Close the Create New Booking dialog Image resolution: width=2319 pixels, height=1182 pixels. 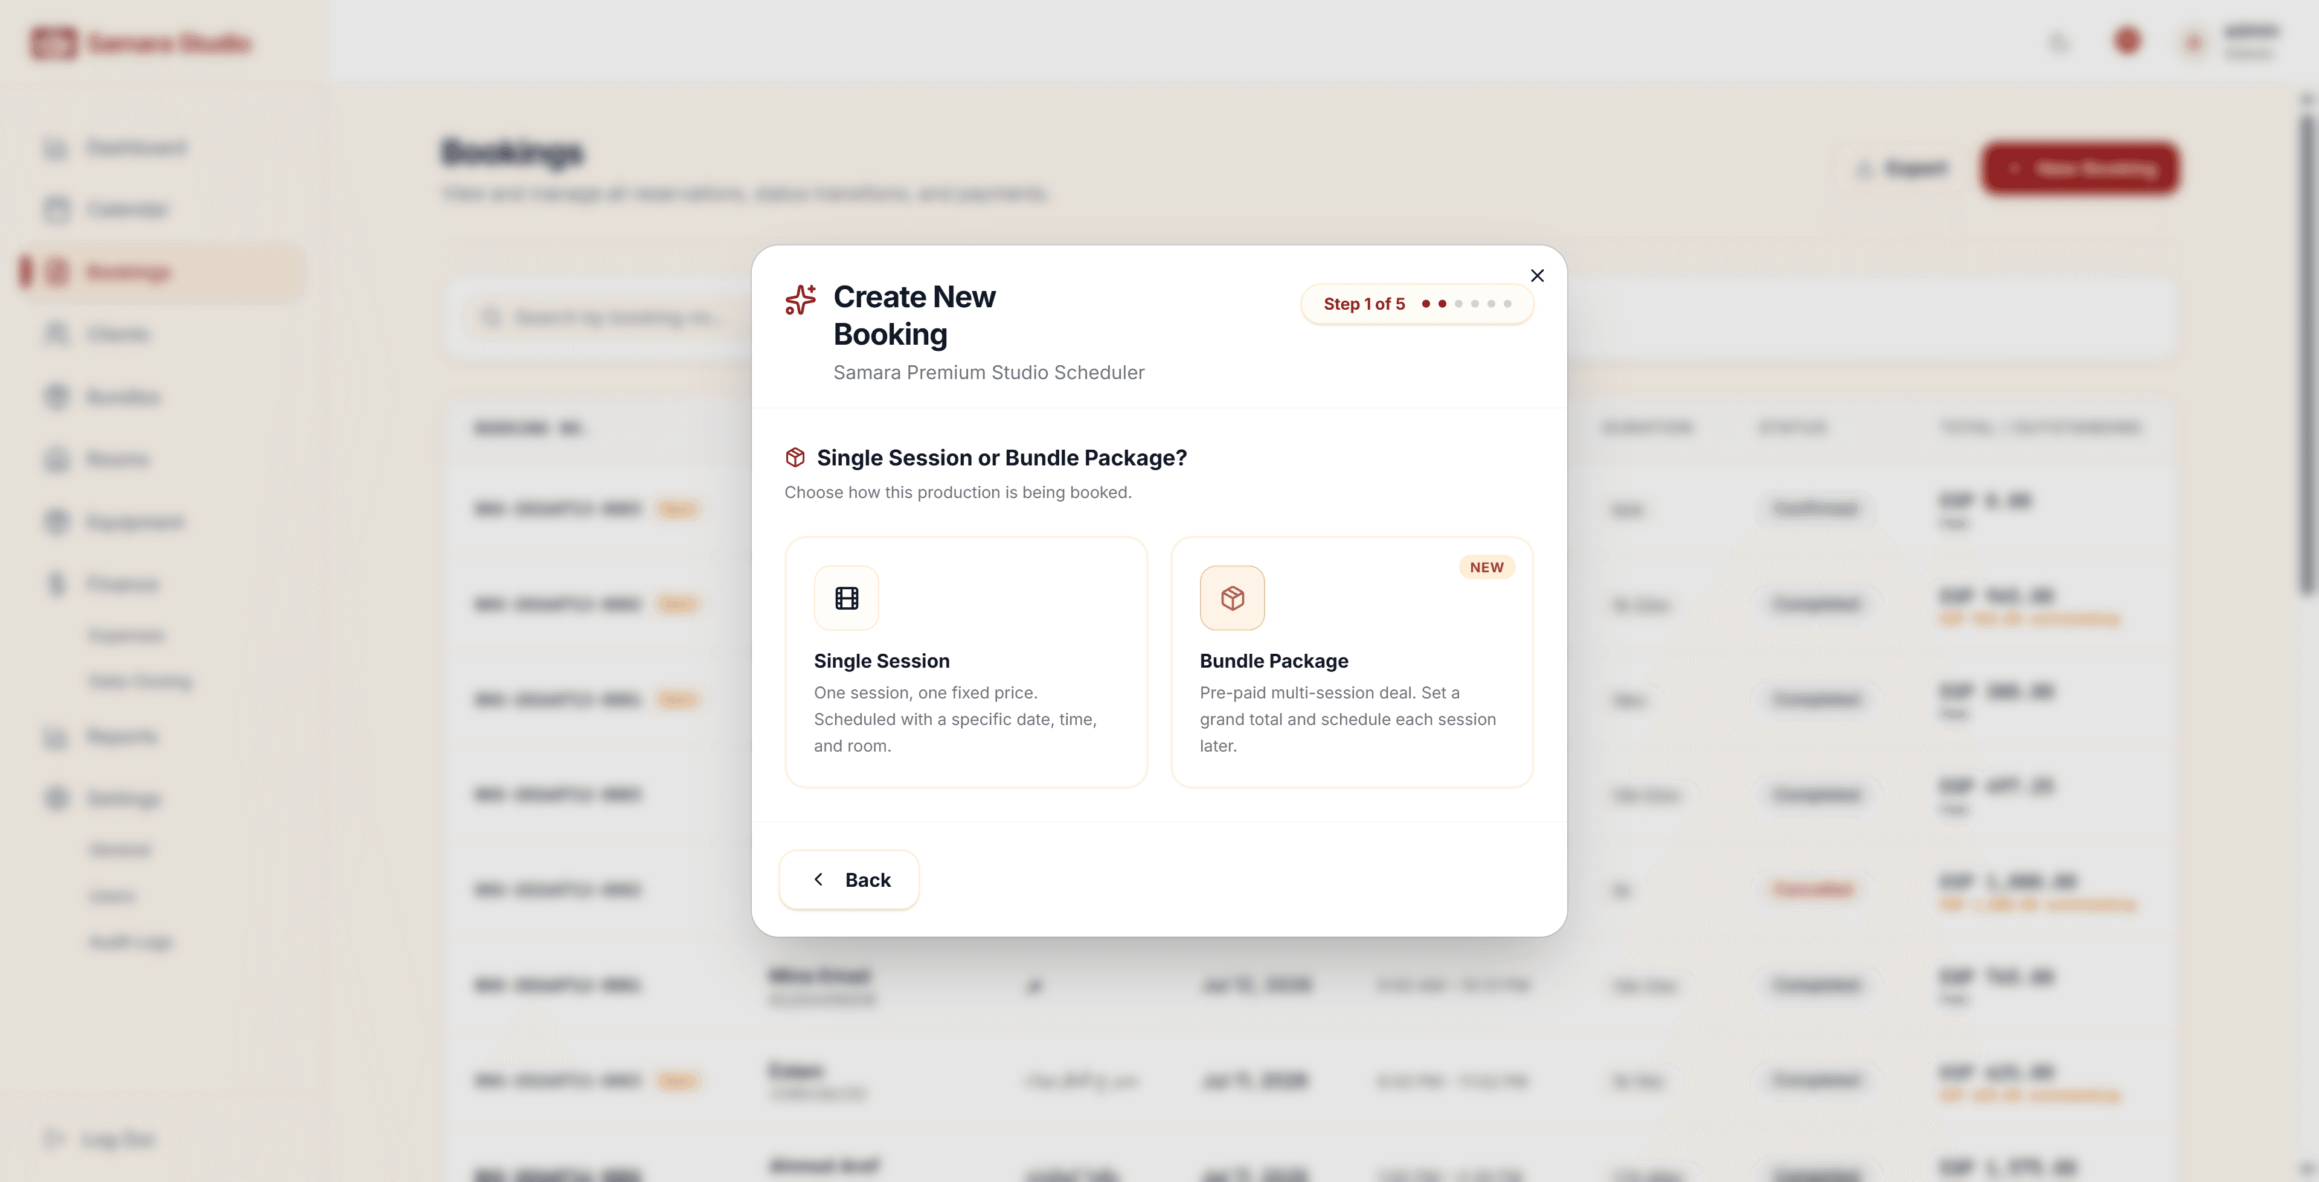coord(1537,275)
